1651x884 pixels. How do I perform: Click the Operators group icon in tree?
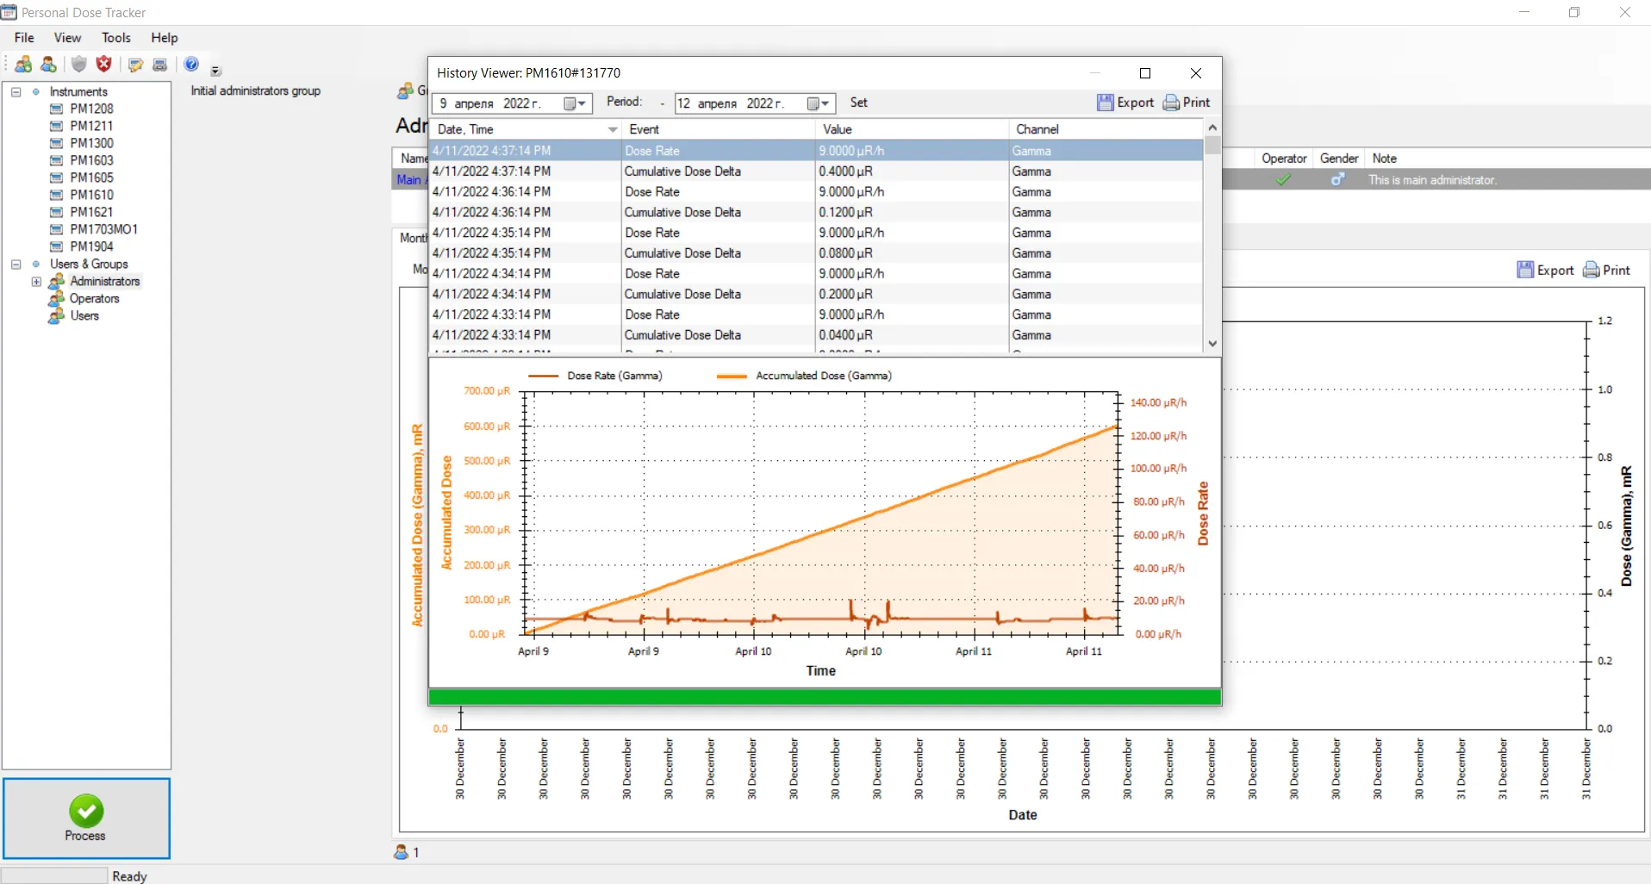57,298
